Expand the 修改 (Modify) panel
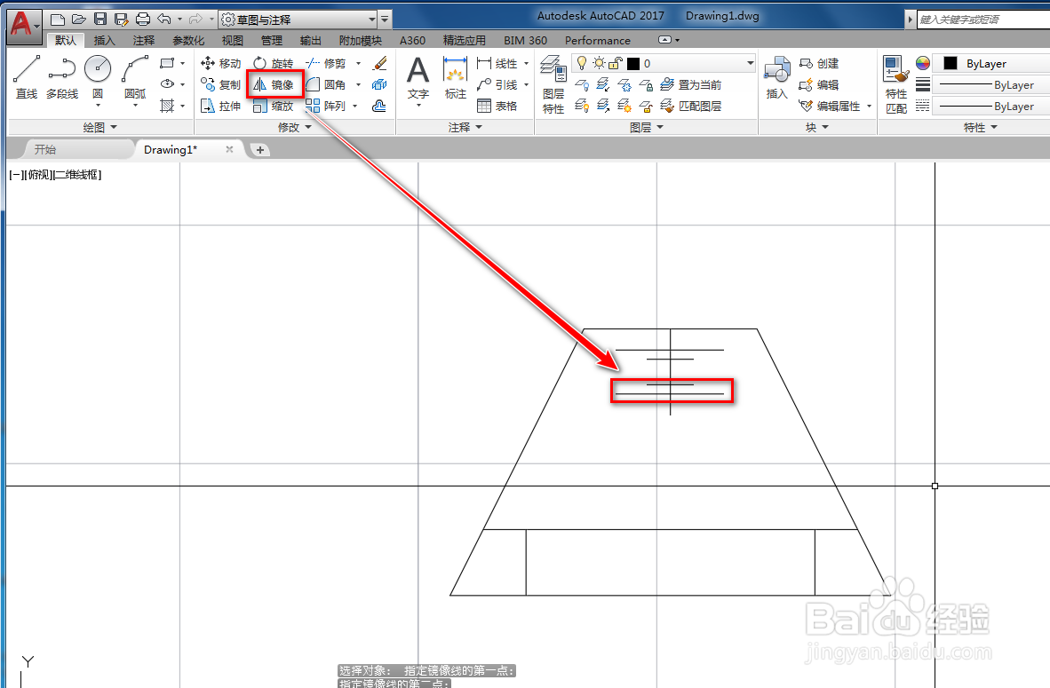Screen dimensions: 1050x688 295,127
